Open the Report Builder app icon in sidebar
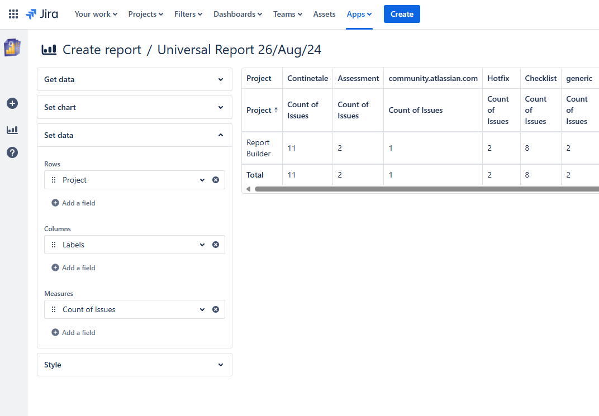 [x=12, y=47]
